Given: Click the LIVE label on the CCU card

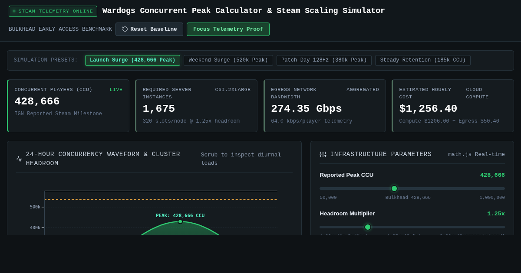Looking at the screenshot, I should point(116,90).
